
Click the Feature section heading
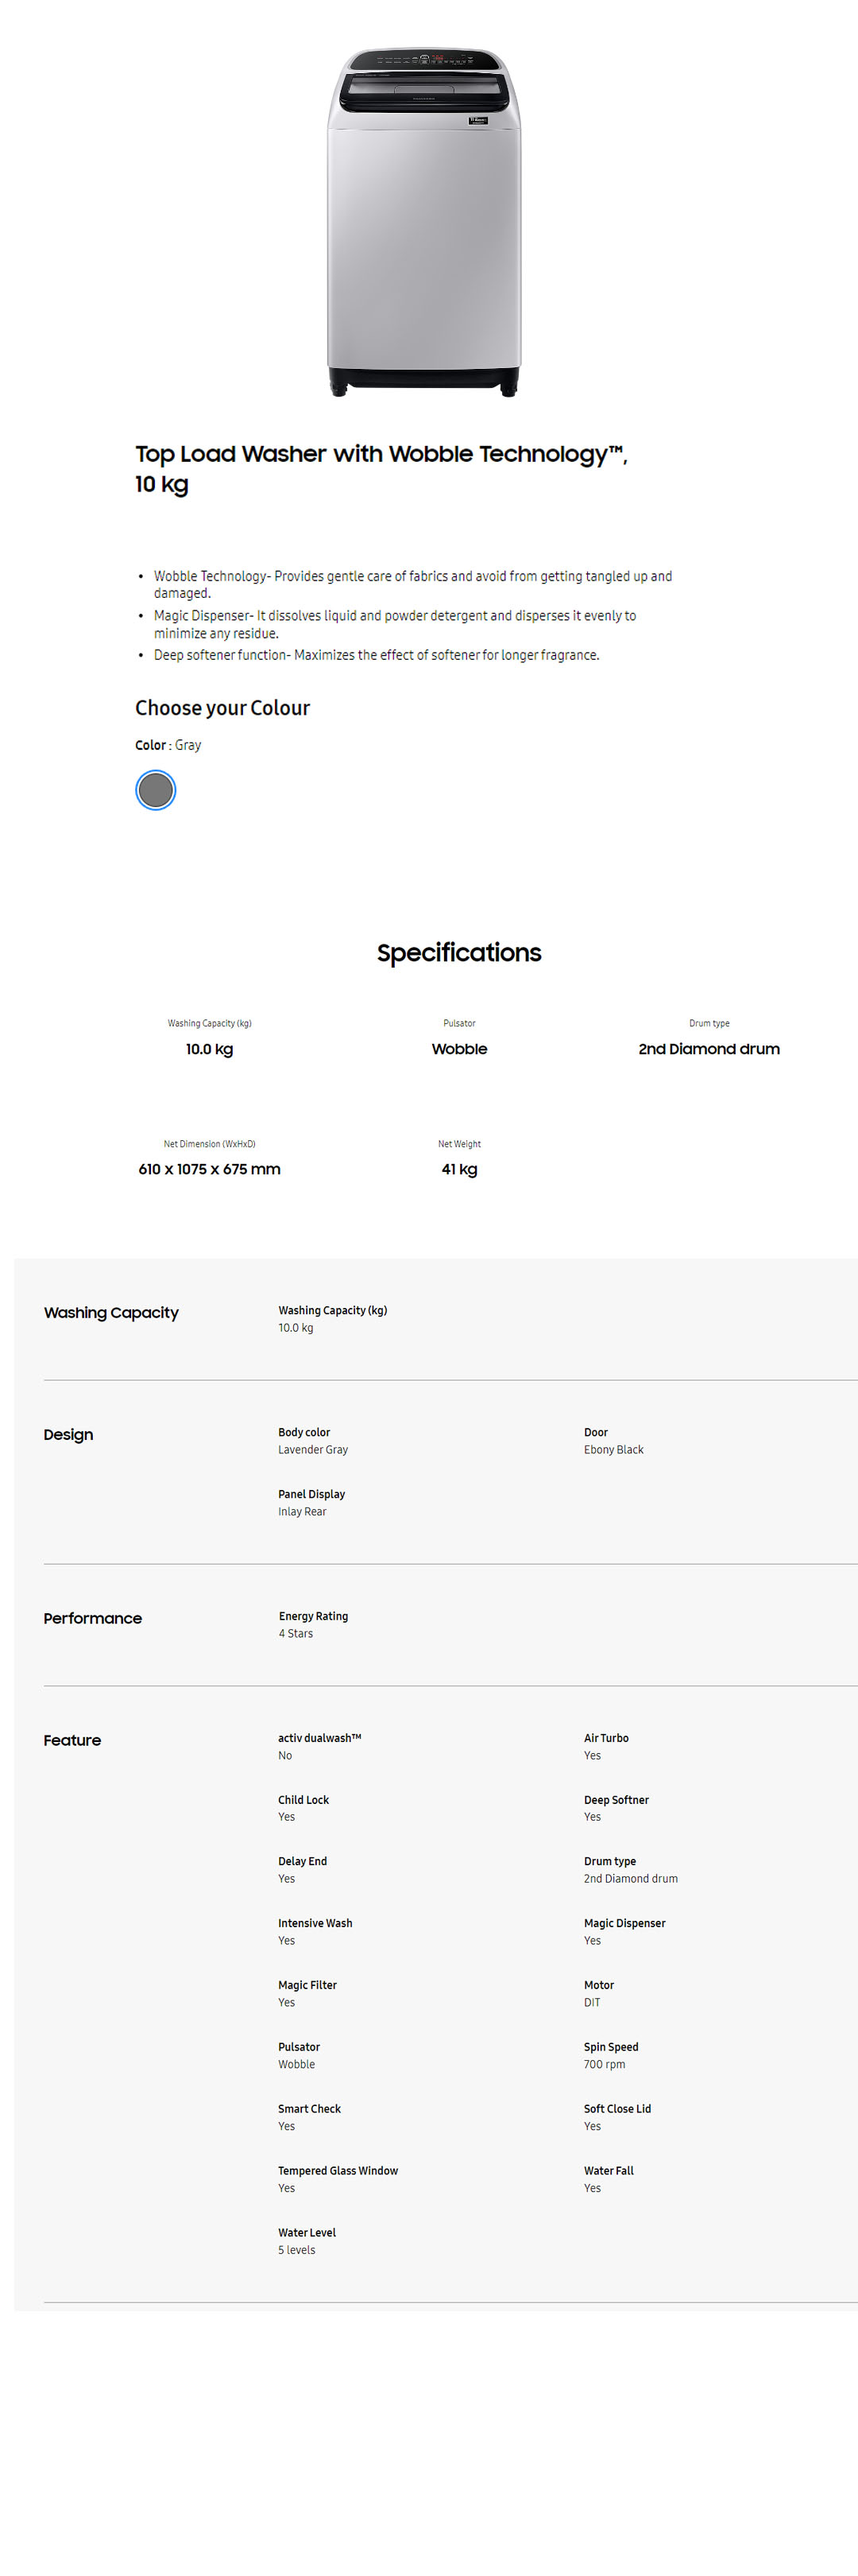72,1740
